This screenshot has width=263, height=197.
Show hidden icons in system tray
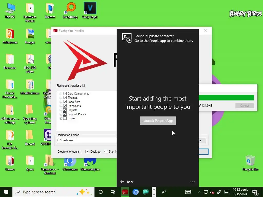pyautogui.click(x=199, y=192)
